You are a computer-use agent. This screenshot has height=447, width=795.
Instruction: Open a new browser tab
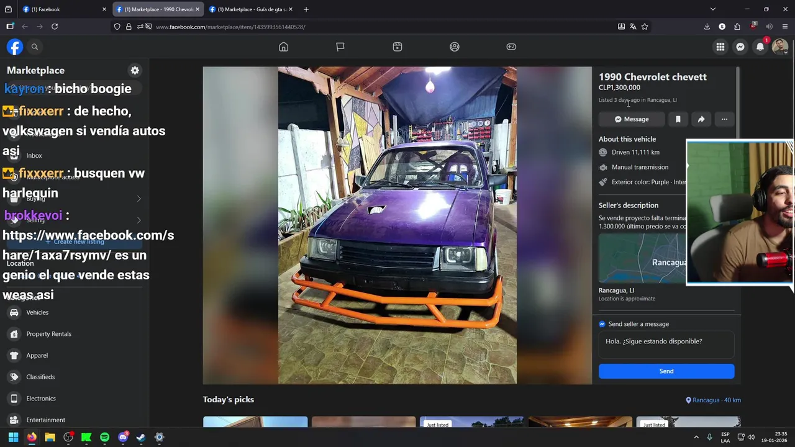306,9
